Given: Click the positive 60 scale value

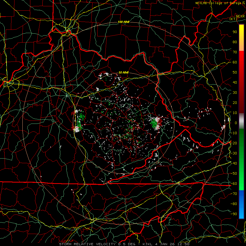Looking at the screenshot, I should click(235, 62).
